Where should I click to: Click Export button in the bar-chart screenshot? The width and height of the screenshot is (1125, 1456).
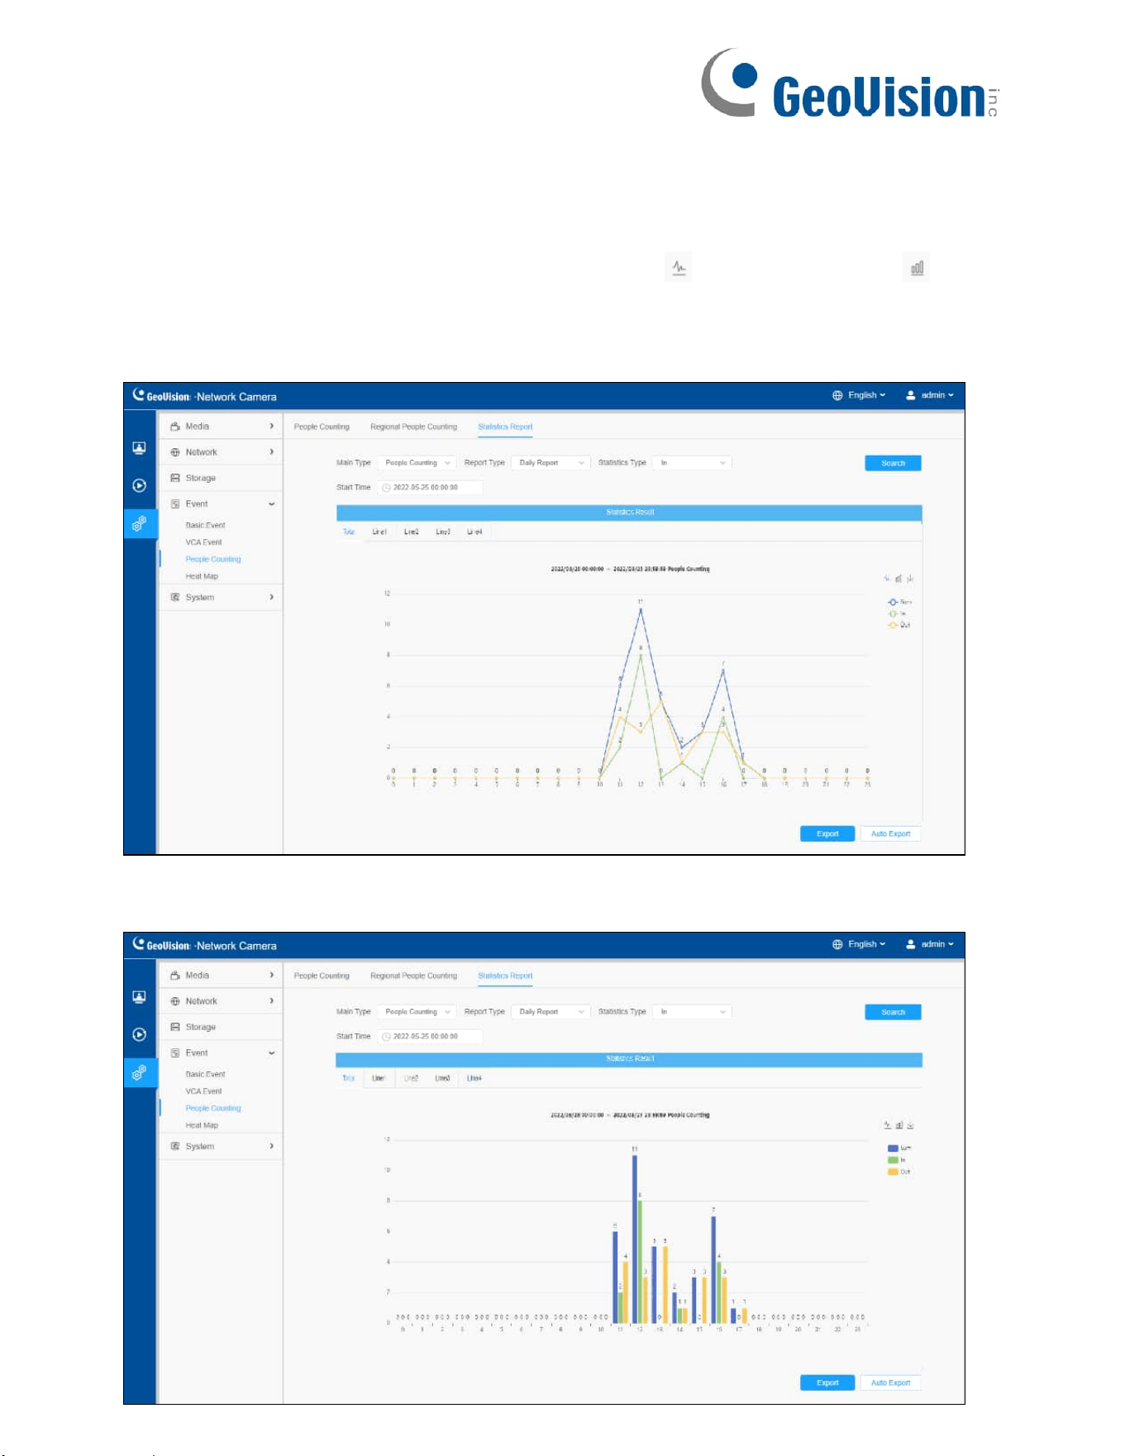pyautogui.click(x=827, y=1382)
